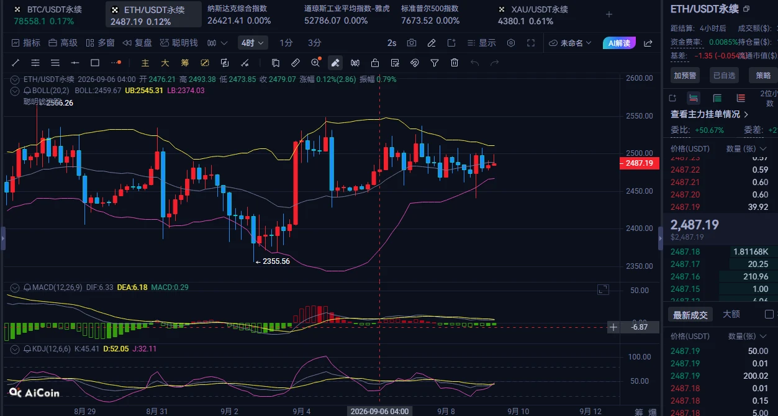
Task: Select the horizontal segment line tool
Action: point(75,63)
